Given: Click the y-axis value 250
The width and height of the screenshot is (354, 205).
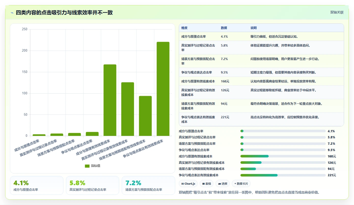Looking at the screenshot, I should (x=25, y=29).
